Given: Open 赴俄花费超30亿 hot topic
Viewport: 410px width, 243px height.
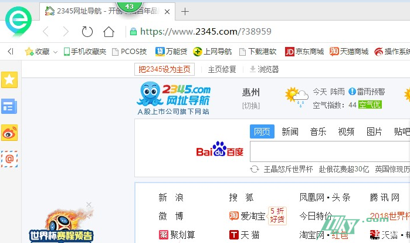Looking at the screenshot, I should click(x=344, y=169).
